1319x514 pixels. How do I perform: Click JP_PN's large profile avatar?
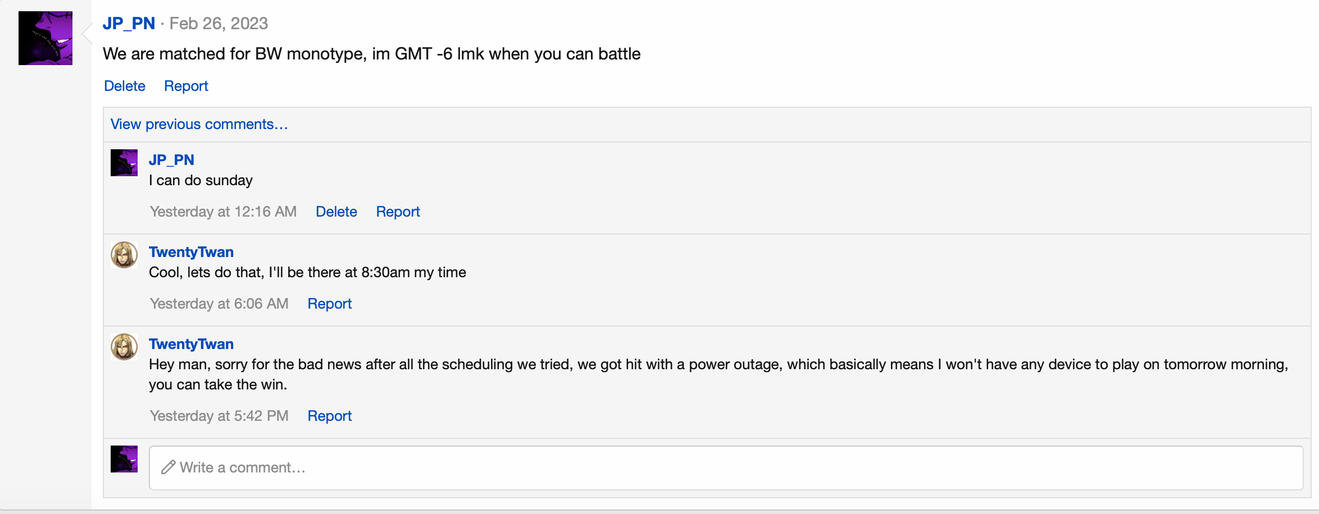(46, 38)
